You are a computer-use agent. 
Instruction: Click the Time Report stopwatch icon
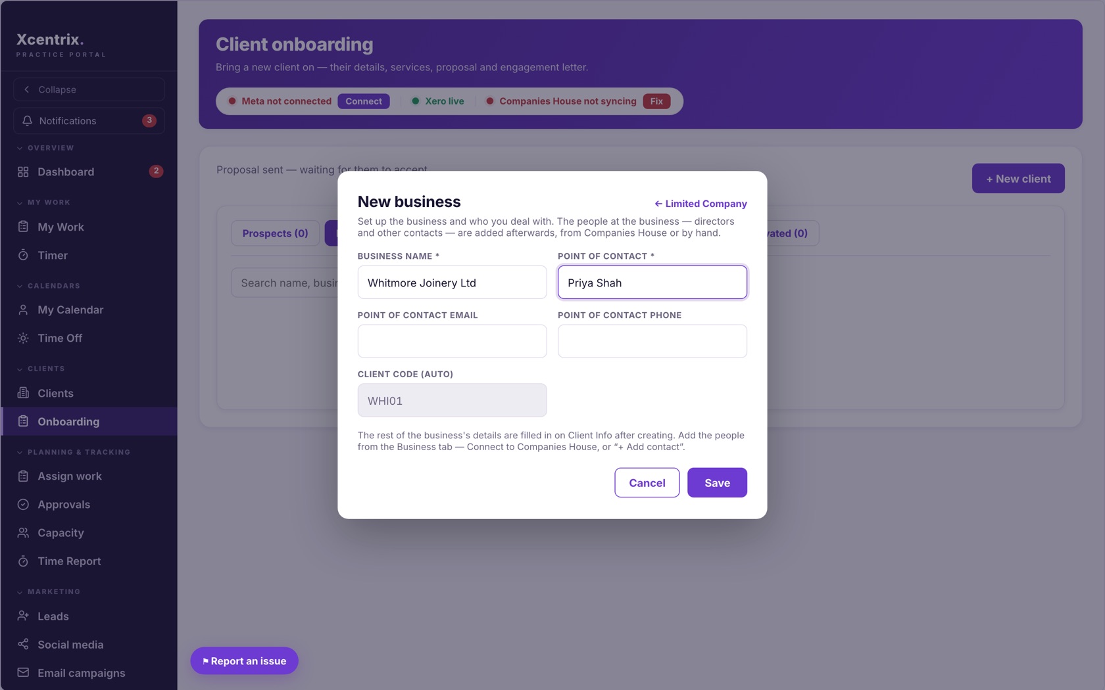[23, 561]
